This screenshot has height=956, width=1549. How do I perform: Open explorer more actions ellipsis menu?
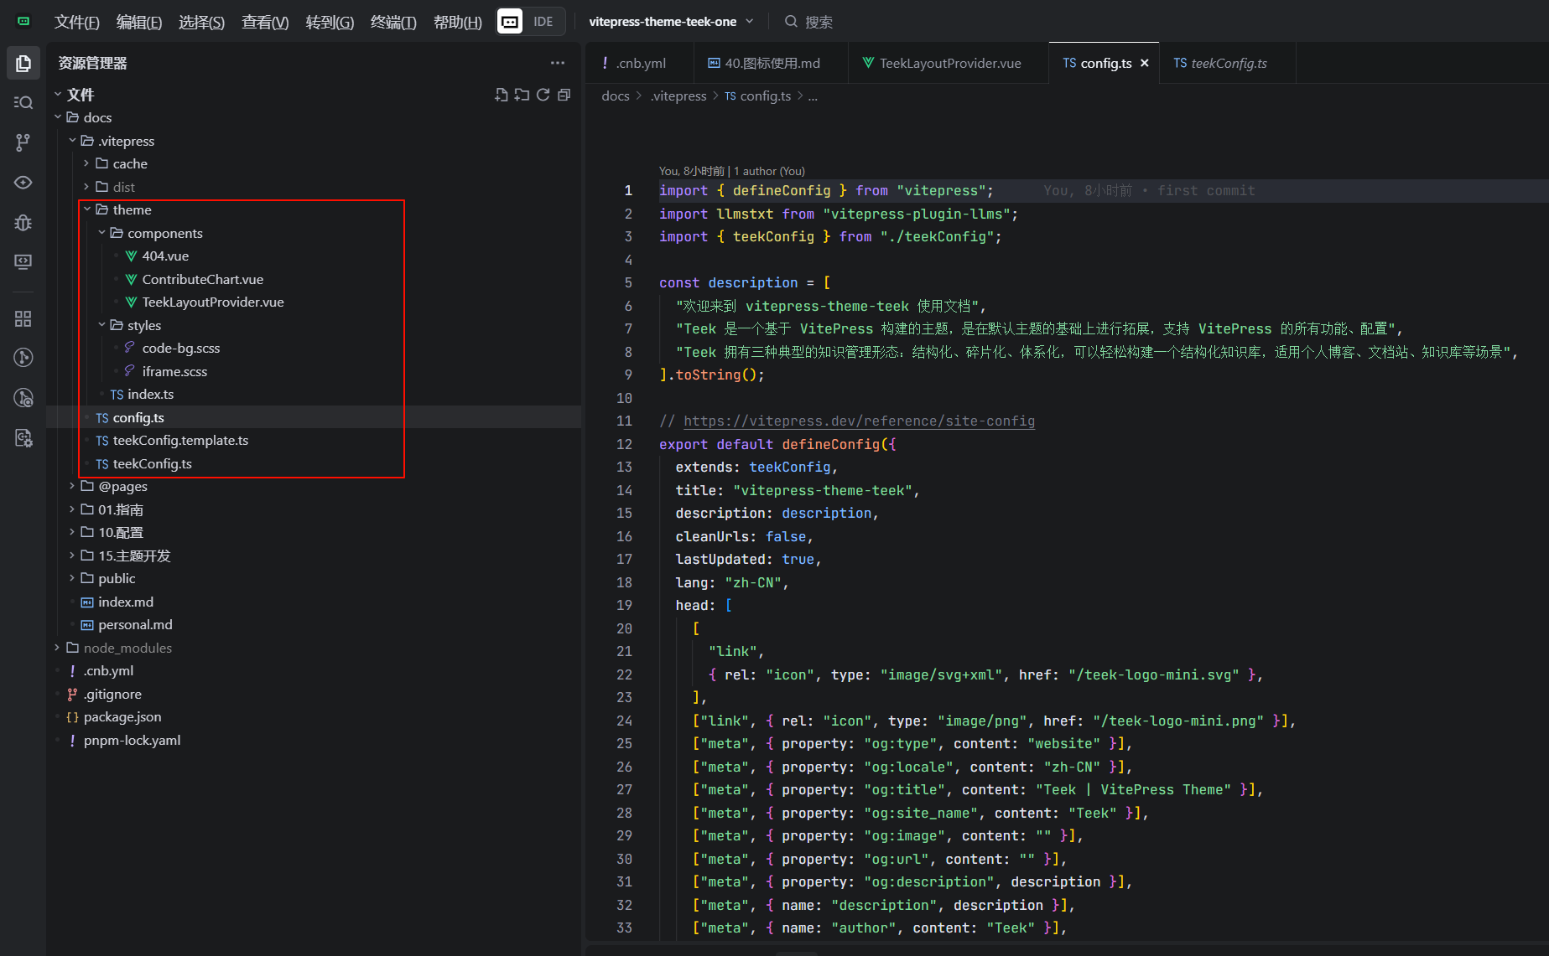[x=558, y=63]
